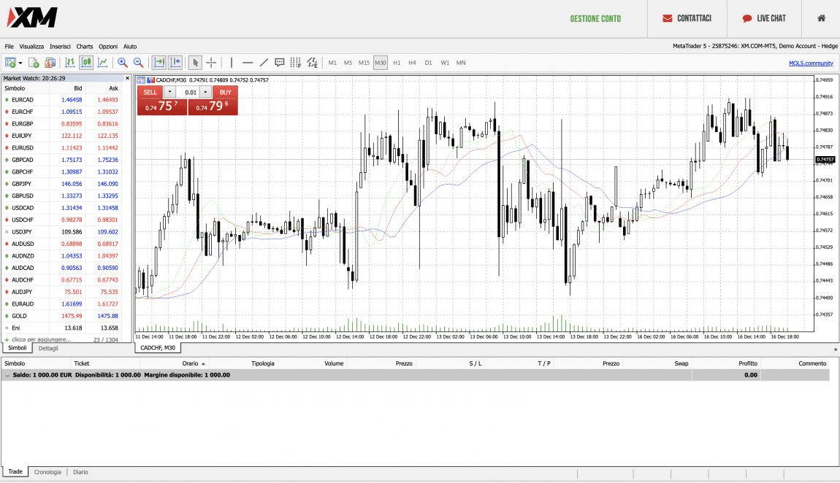Expand the Saldo account summary row
The width and height of the screenshot is (840, 483).
coord(7,375)
